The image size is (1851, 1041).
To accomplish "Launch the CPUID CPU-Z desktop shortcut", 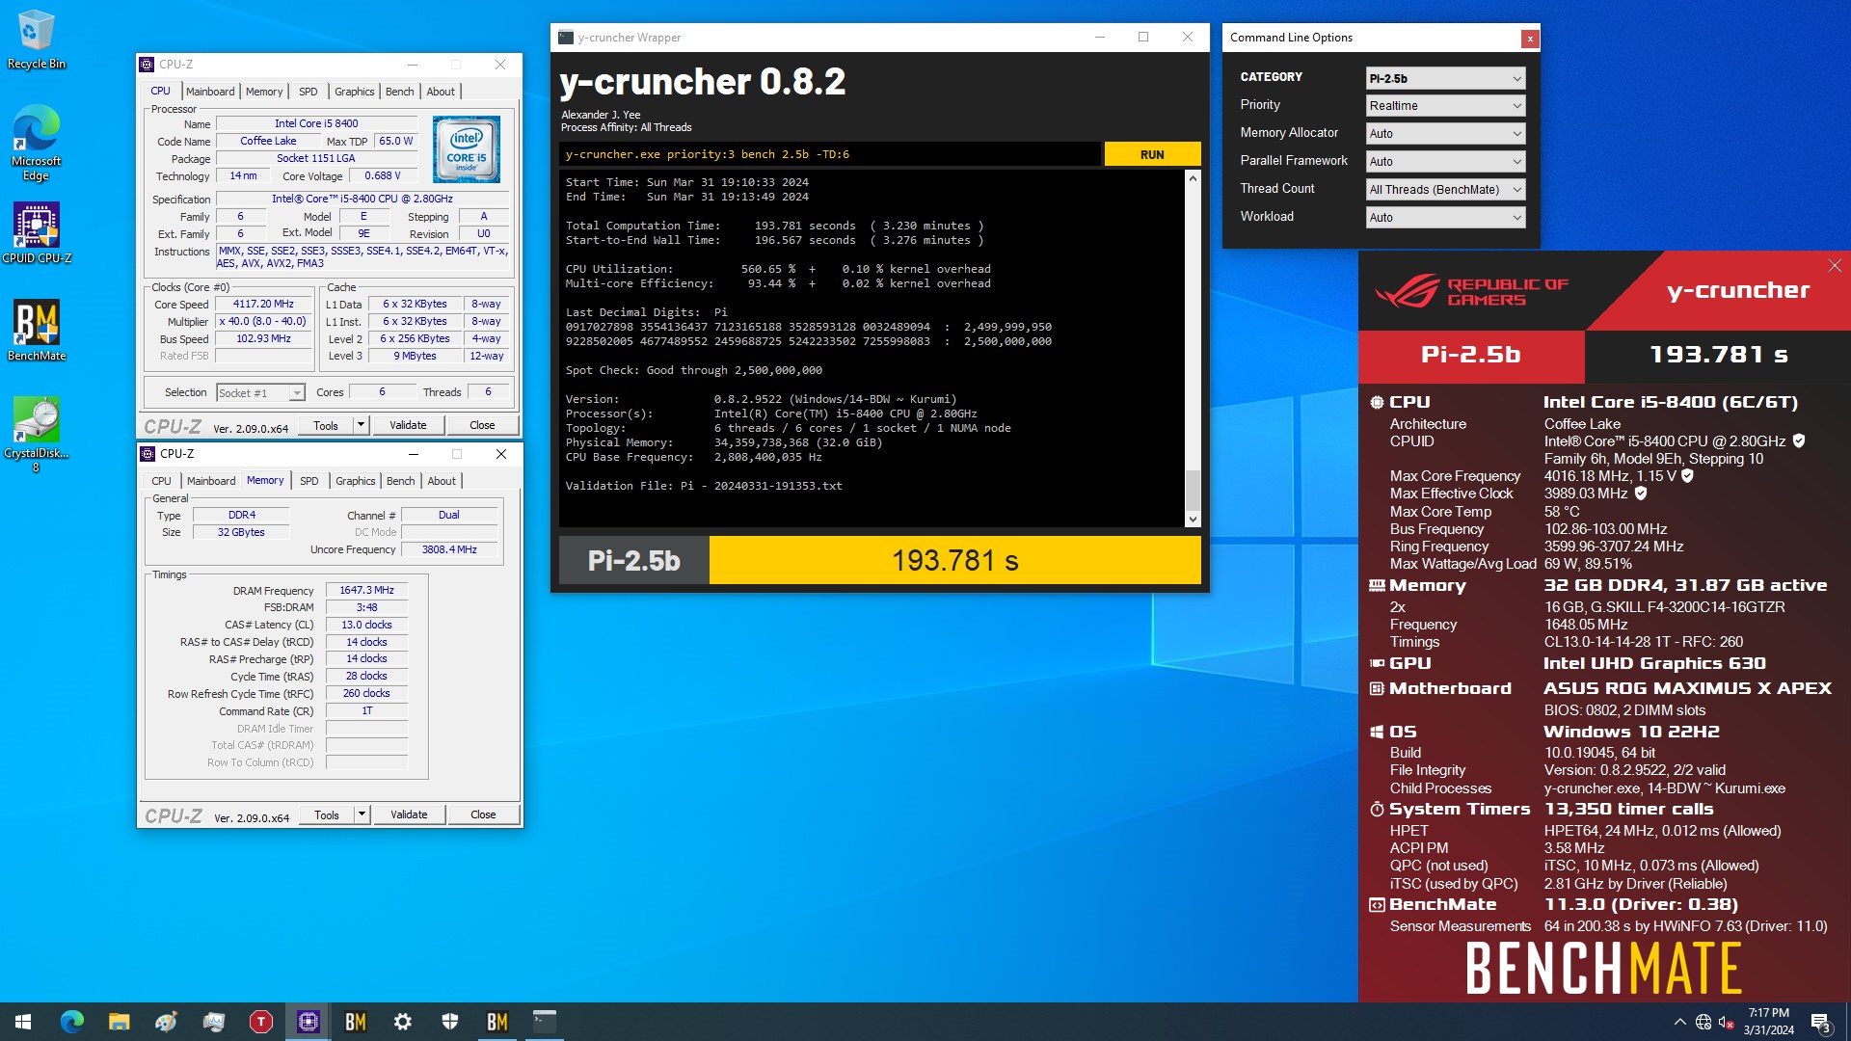I will pyautogui.click(x=37, y=232).
